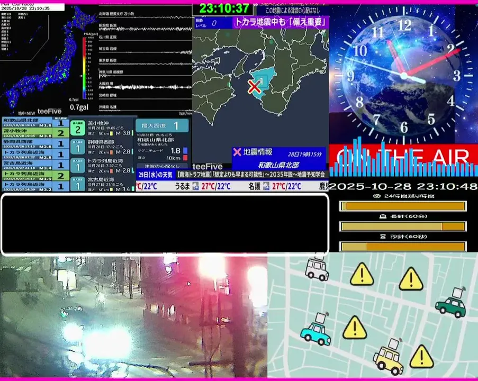This screenshot has height=381, width=478.
Task: Click the clock icon beside 24時間残り時間
Action: click(377, 196)
